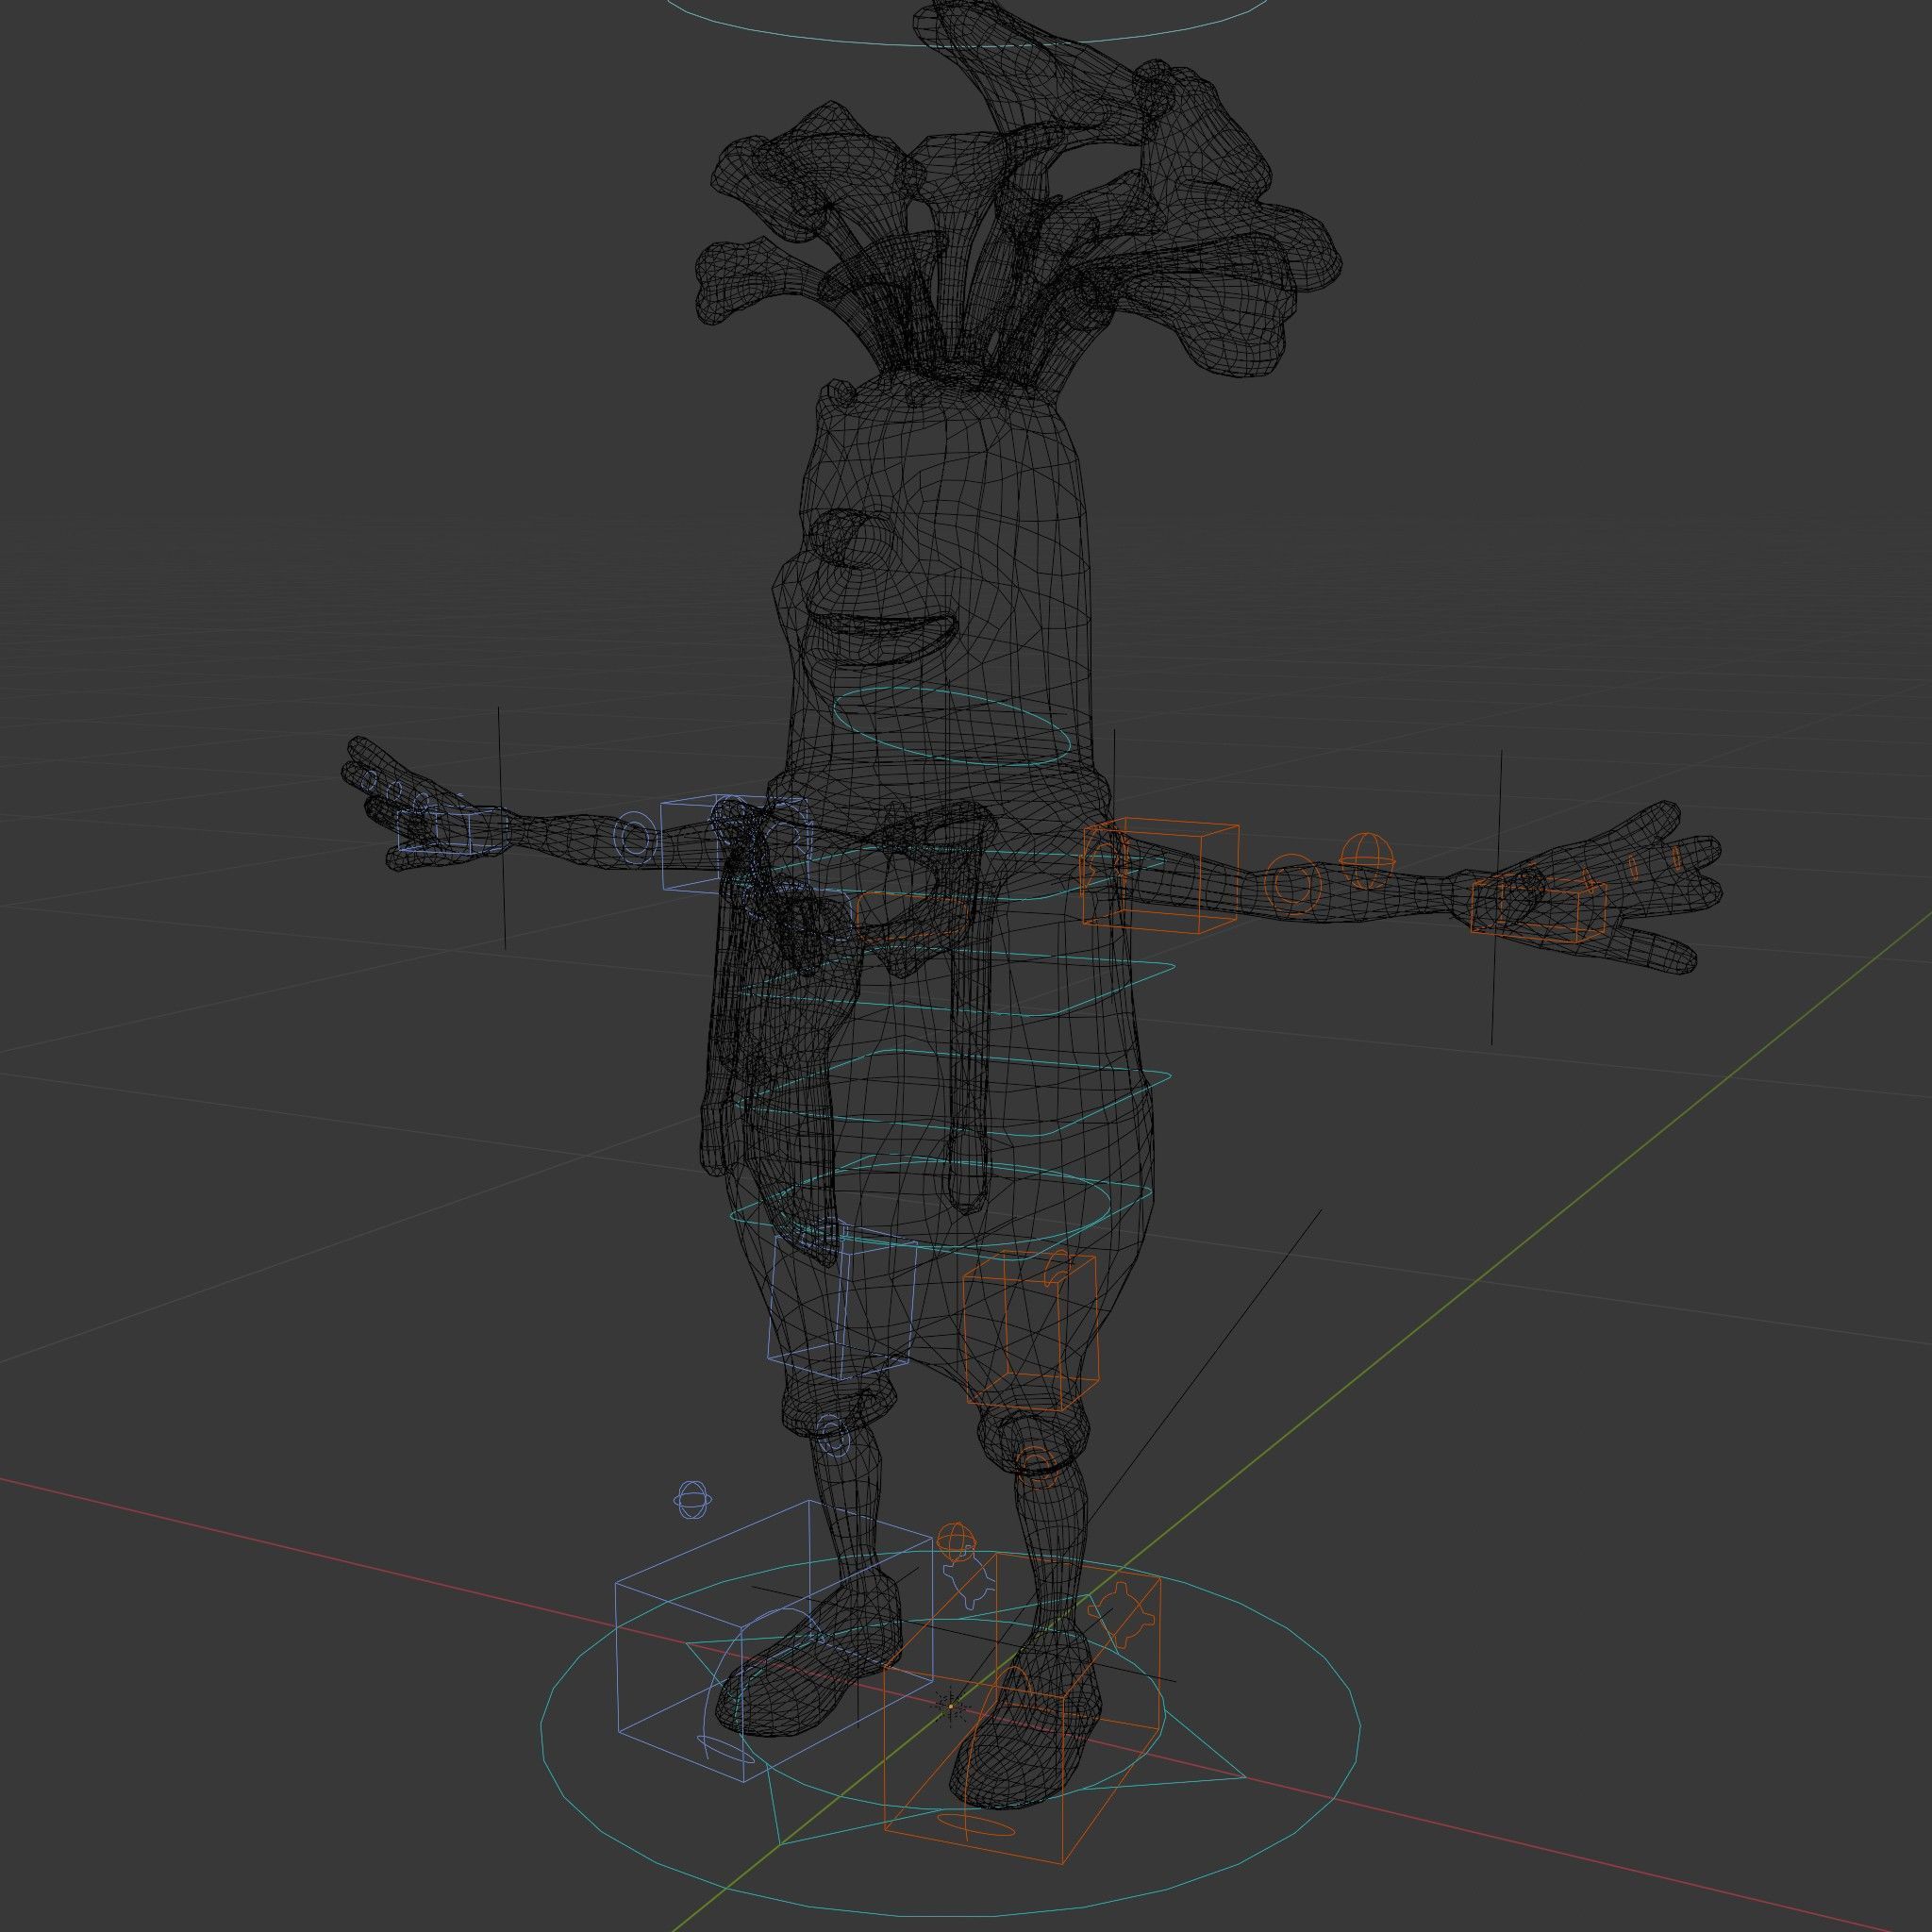Select the orange sphere control between the shins
Viewport: 1932px width, 1932px height.
tap(955, 1542)
